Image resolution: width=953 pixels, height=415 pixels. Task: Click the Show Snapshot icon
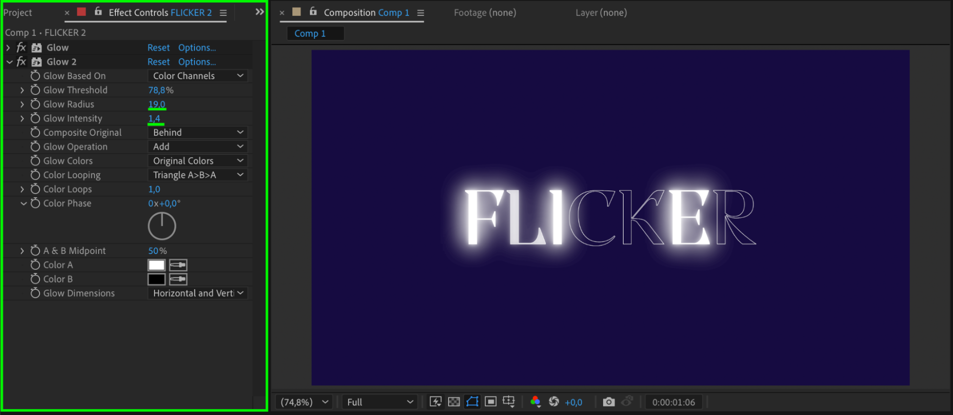627,402
